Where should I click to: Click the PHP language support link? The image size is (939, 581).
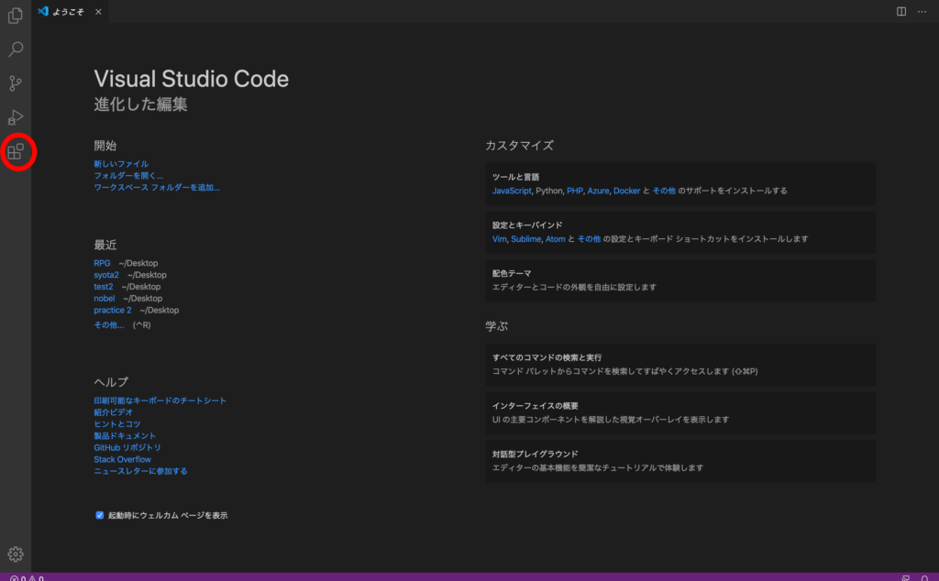(574, 191)
